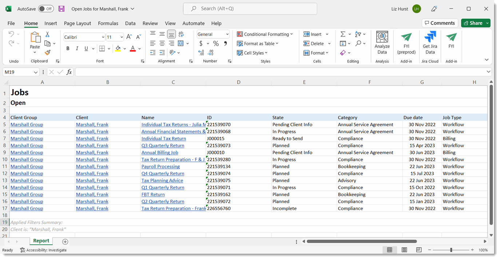Open Cell Styles menu

[x=252, y=53]
